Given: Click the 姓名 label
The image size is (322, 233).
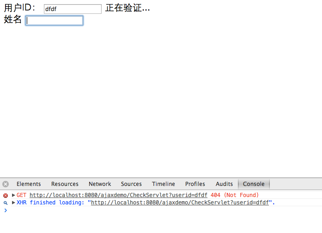Looking at the screenshot, I should click(13, 19).
